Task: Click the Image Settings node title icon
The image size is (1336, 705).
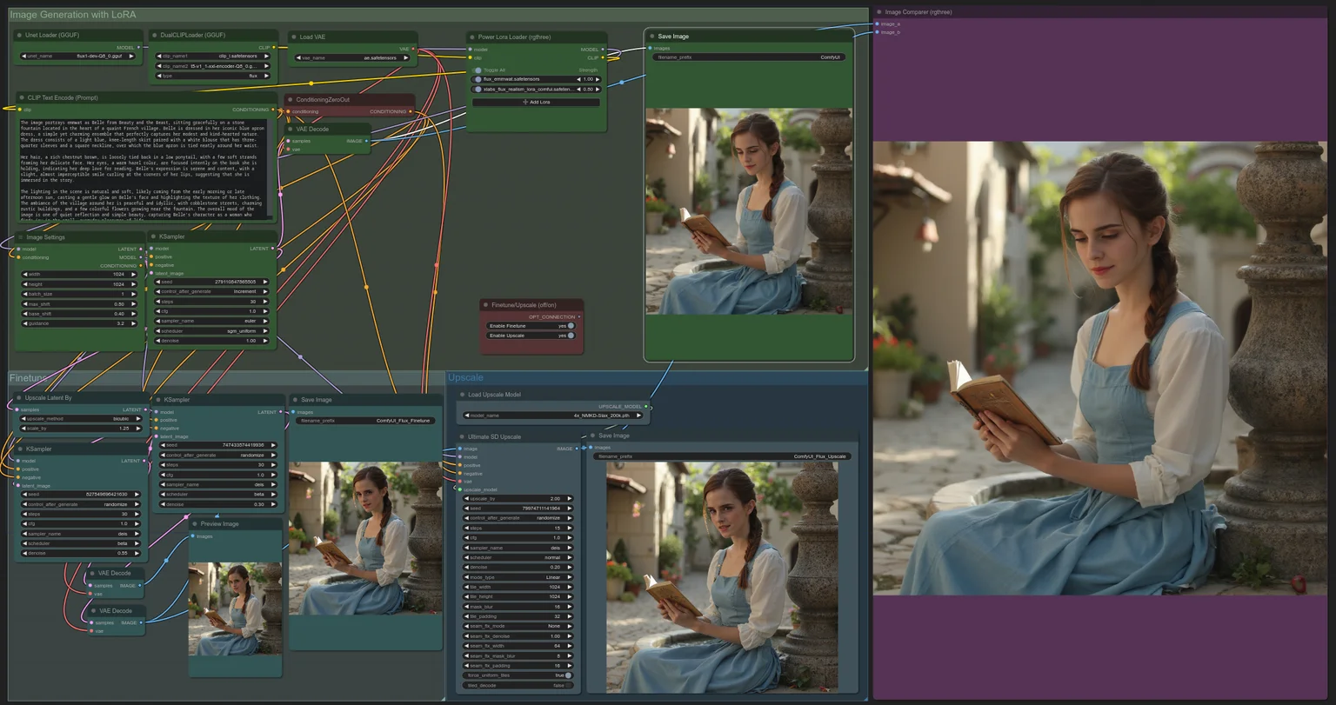Action: click(20, 237)
